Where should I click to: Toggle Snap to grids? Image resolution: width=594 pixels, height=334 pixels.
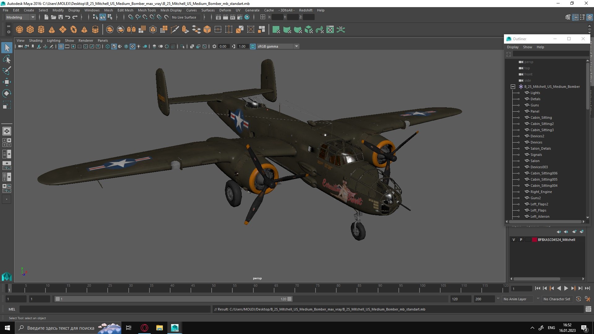(x=131, y=17)
